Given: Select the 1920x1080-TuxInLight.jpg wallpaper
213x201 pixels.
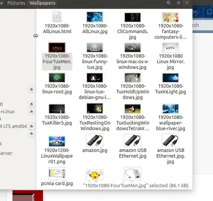Looking at the screenshot, I should [170, 78].
